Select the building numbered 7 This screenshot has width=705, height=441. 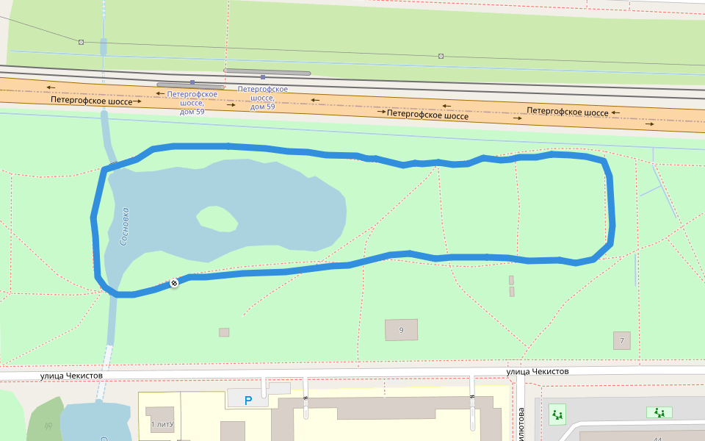622,340
